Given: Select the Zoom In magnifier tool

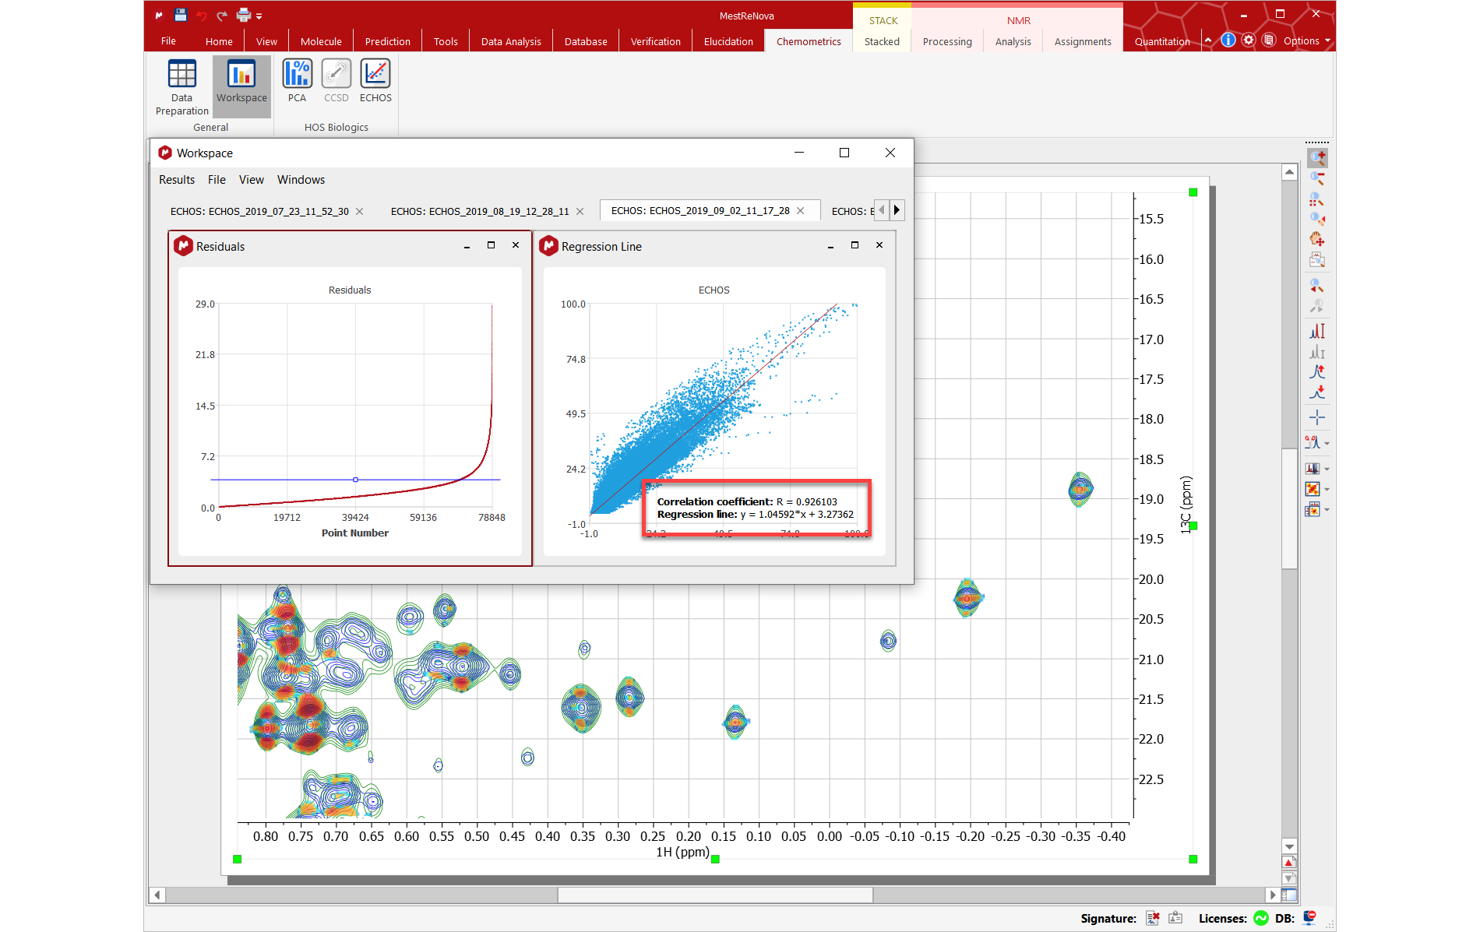Looking at the screenshot, I should [x=1316, y=158].
